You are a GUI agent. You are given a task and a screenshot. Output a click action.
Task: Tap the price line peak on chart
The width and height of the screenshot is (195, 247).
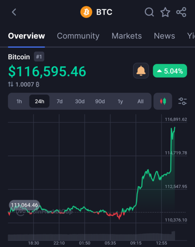(x=175, y=128)
